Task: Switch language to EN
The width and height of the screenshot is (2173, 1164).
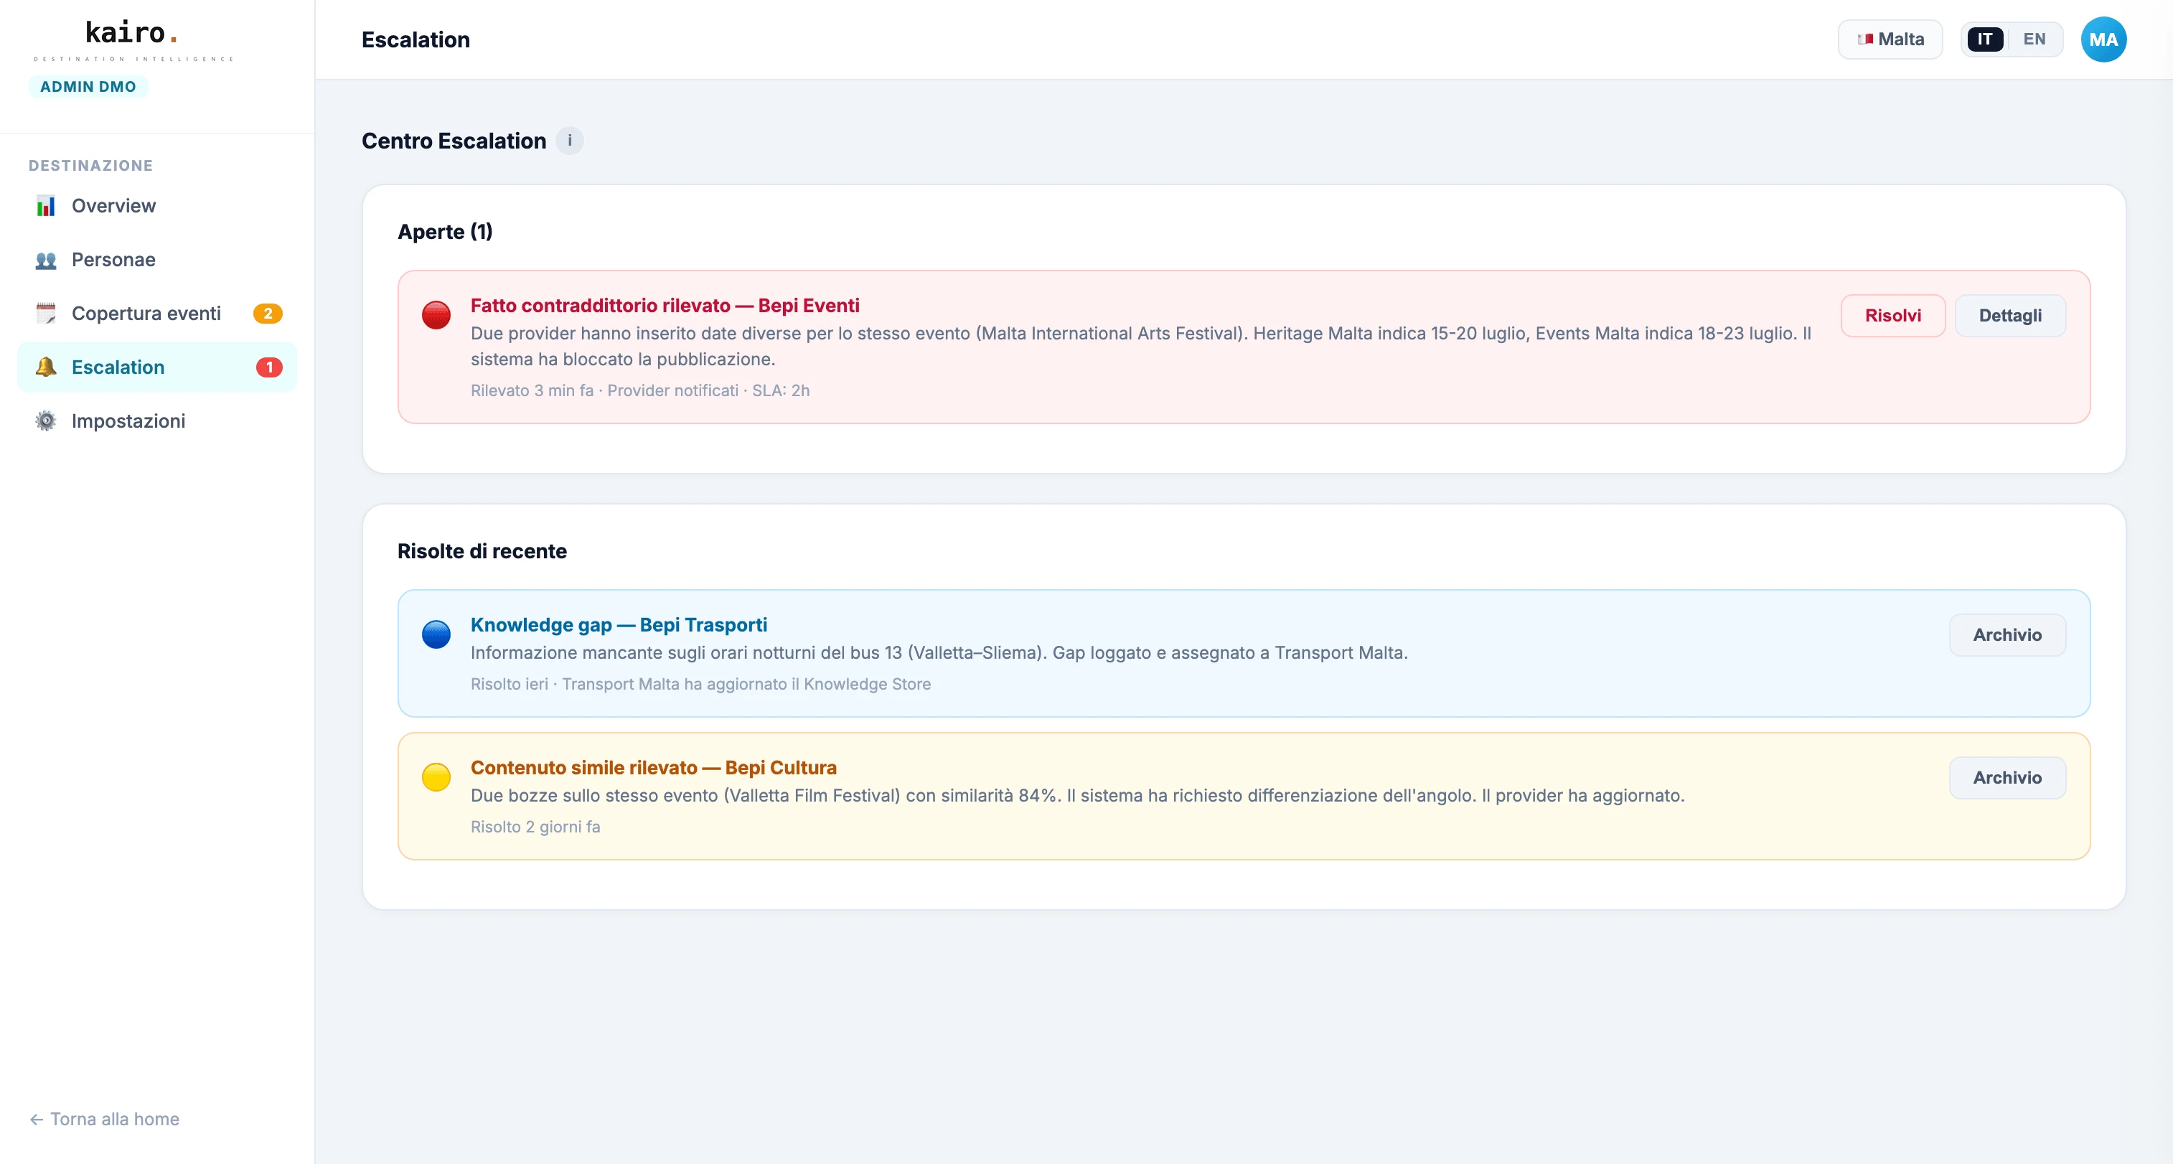Action: pyautogui.click(x=2033, y=39)
